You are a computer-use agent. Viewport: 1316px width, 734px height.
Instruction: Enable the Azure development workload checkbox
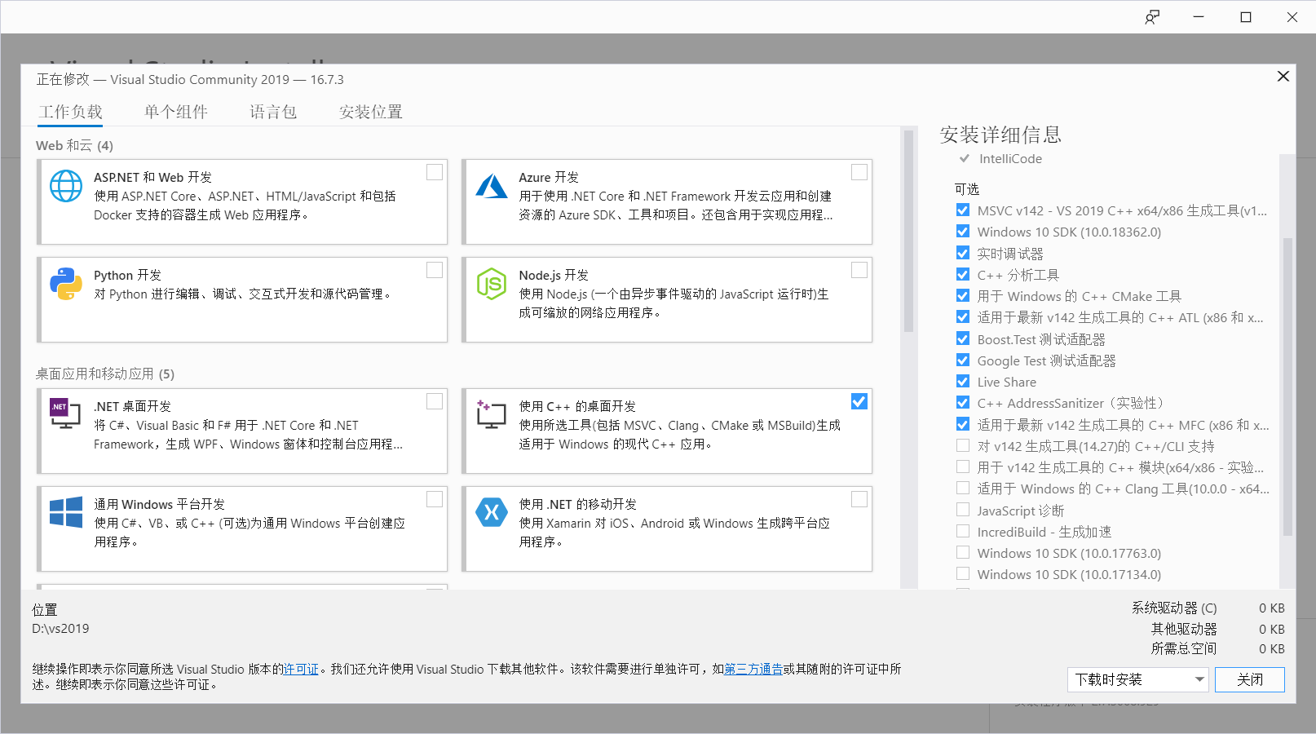859,172
